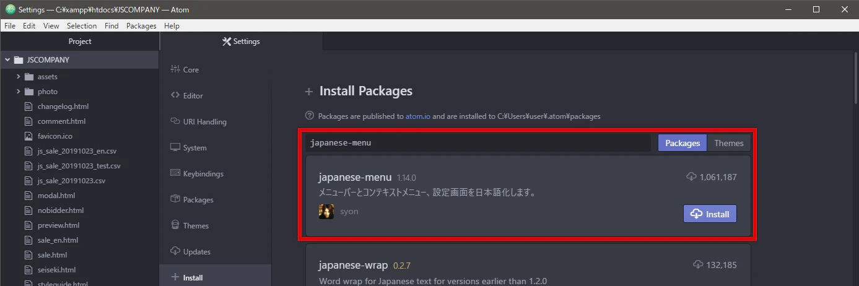Select the Settings tab
This screenshot has height=286, width=859.
click(x=242, y=41)
